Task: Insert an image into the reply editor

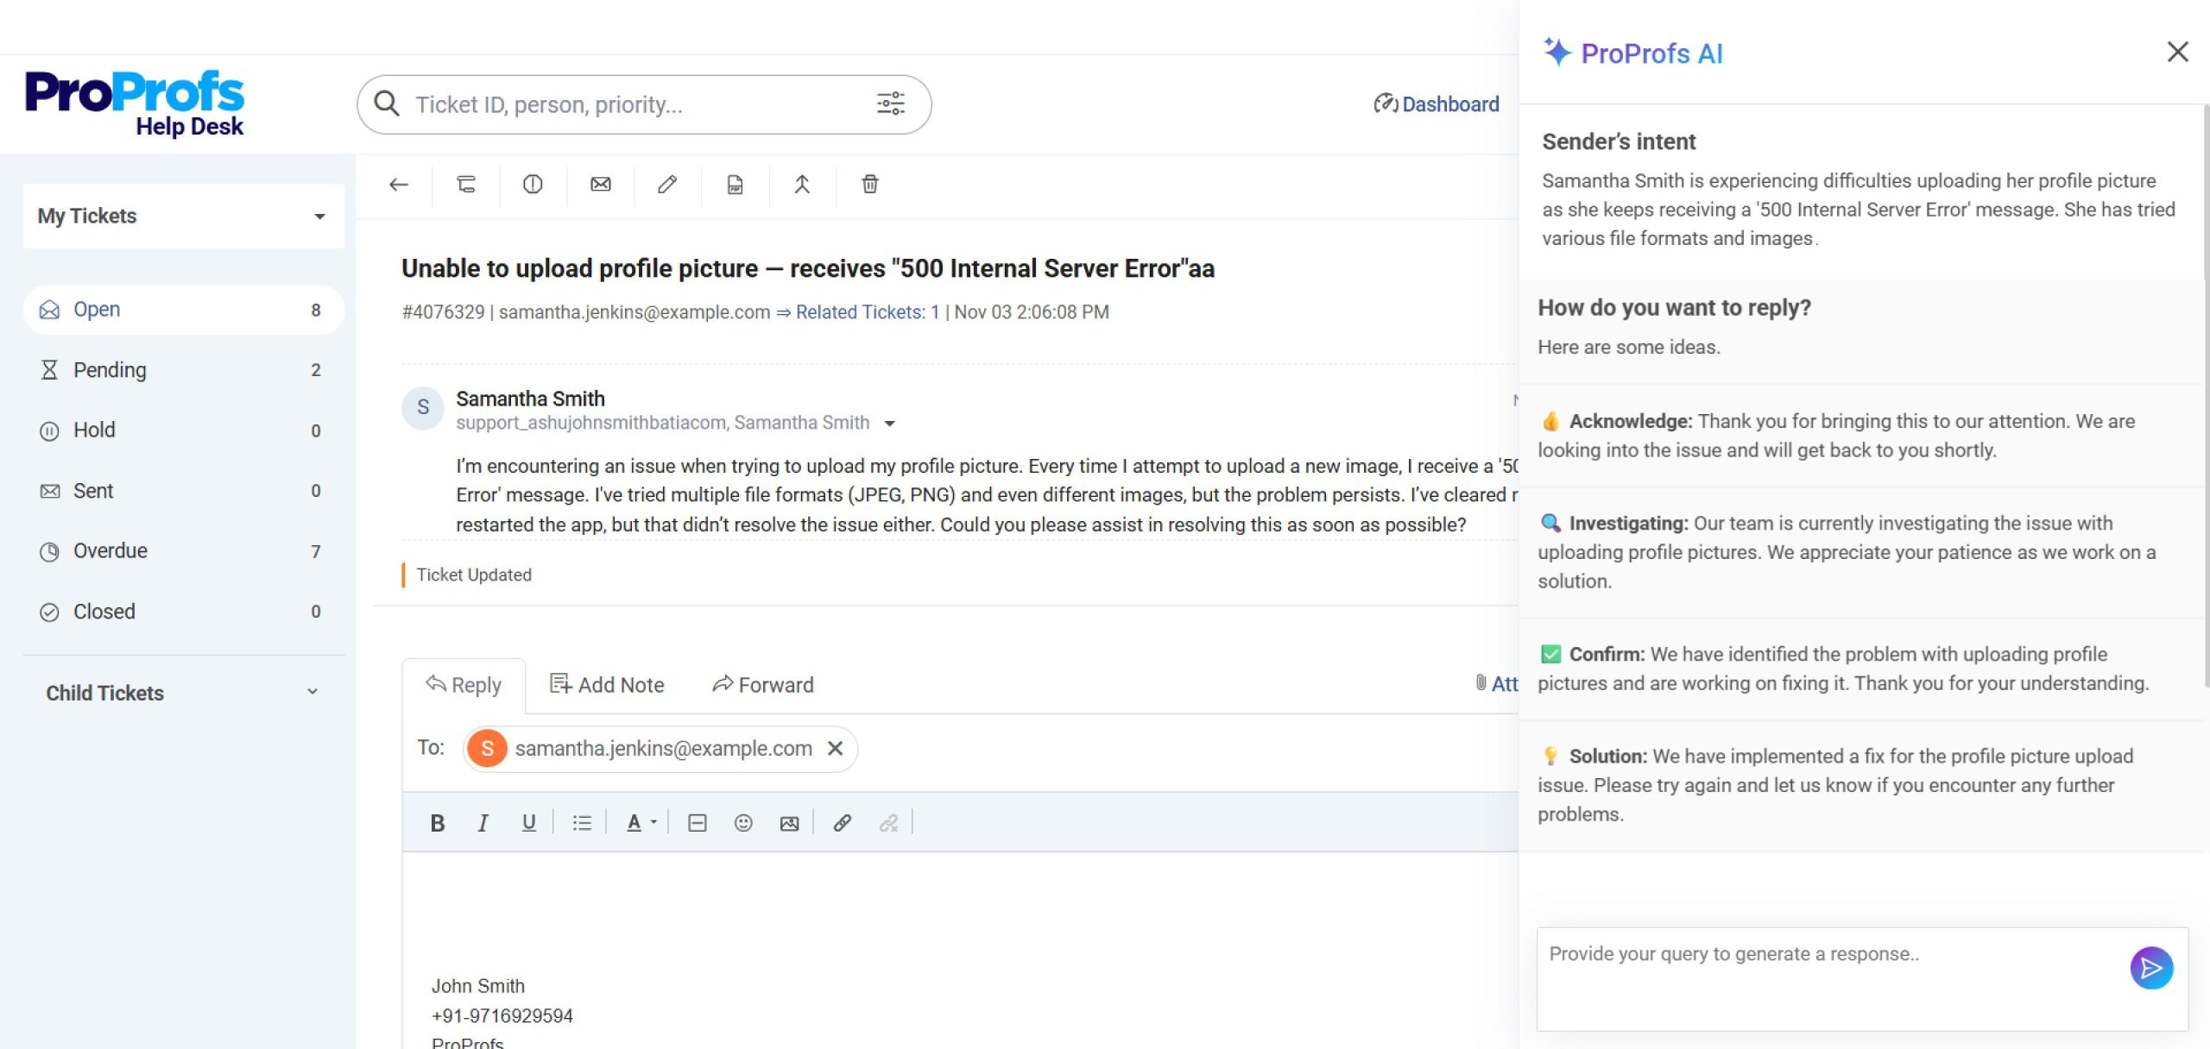Action: 790,822
